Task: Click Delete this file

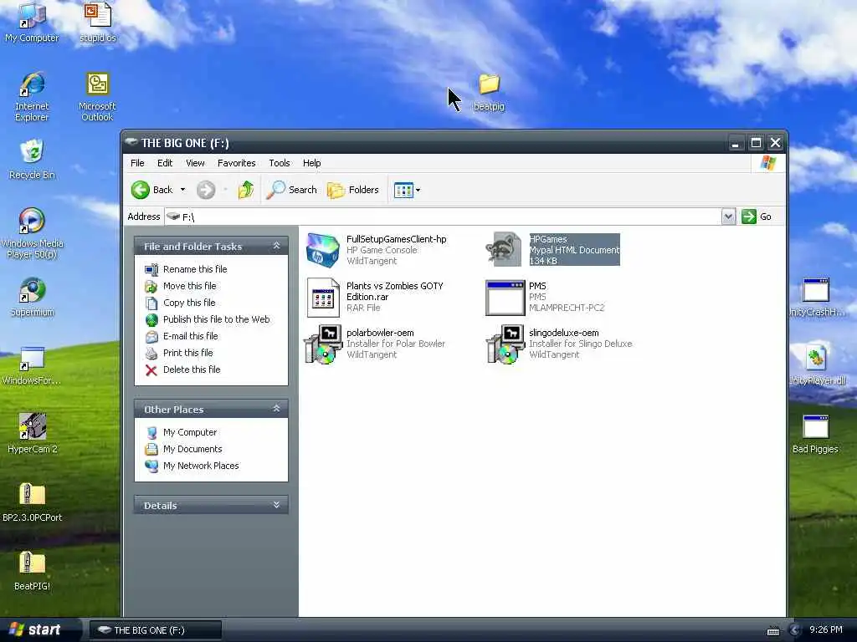Action: click(x=192, y=369)
